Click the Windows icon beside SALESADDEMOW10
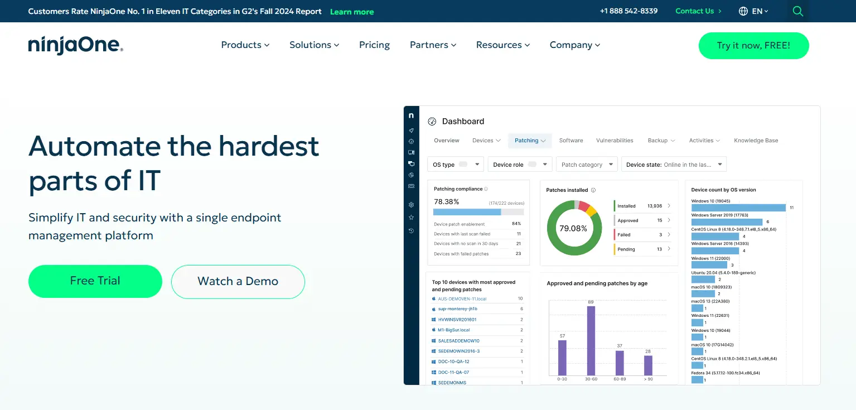This screenshot has height=410, width=856. click(x=434, y=341)
